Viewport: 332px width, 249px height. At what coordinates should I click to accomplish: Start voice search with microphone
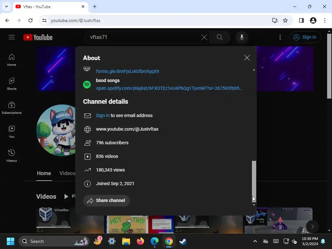coord(242,38)
